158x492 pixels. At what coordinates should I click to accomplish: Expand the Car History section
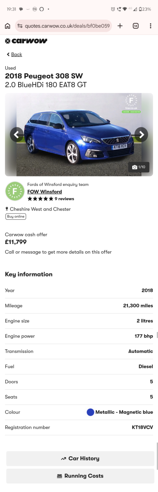[x=80, y=458]
